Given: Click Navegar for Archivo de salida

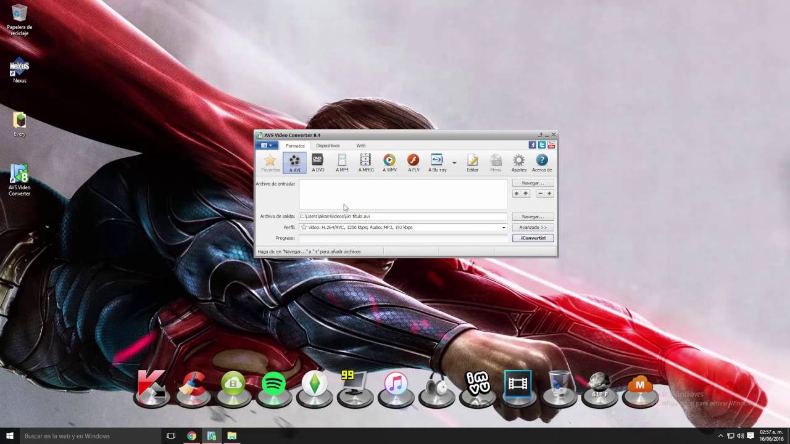Looking at the screenshot, I should [533, 216].
